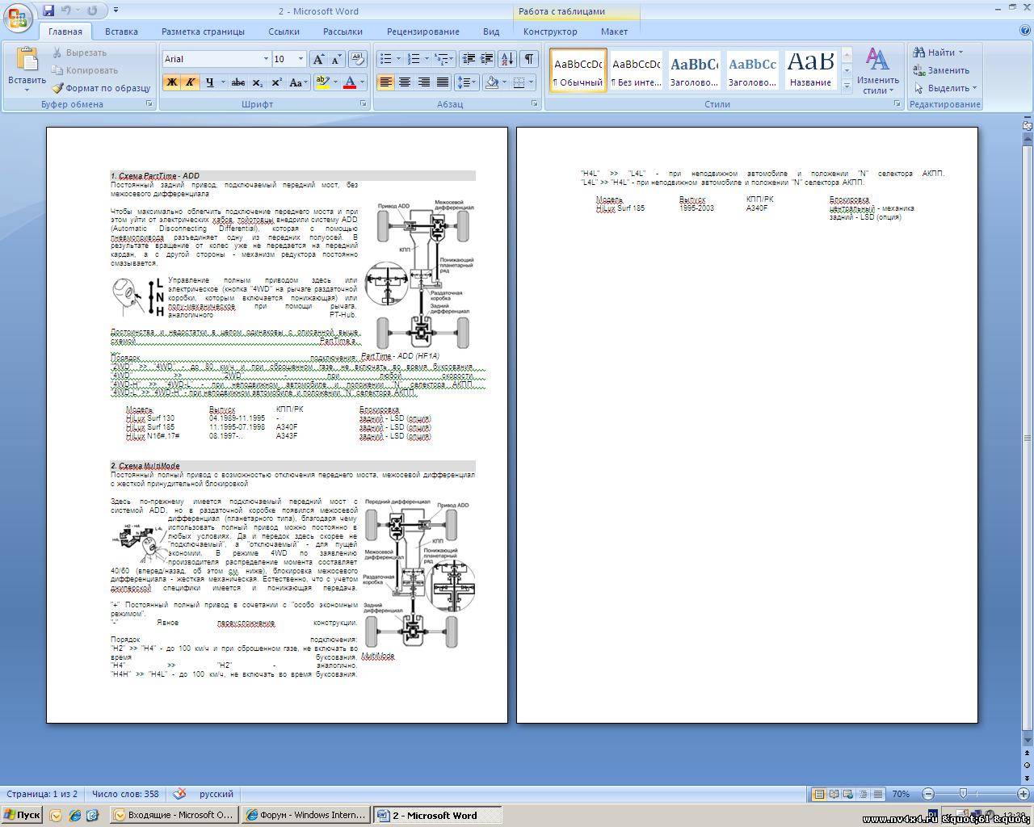1034x827 pixels.
Task: Click the vertical scrollbar down arrow
Action: click(x=1028, y=739)
